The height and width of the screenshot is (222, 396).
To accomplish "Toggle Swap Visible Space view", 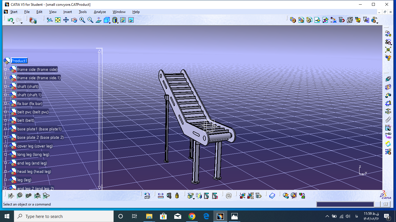I will point(131,20).
